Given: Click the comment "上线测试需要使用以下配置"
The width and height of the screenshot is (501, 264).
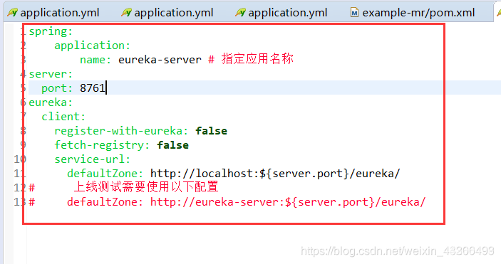Looking at the screenshot, I should [x=146, y=187].
